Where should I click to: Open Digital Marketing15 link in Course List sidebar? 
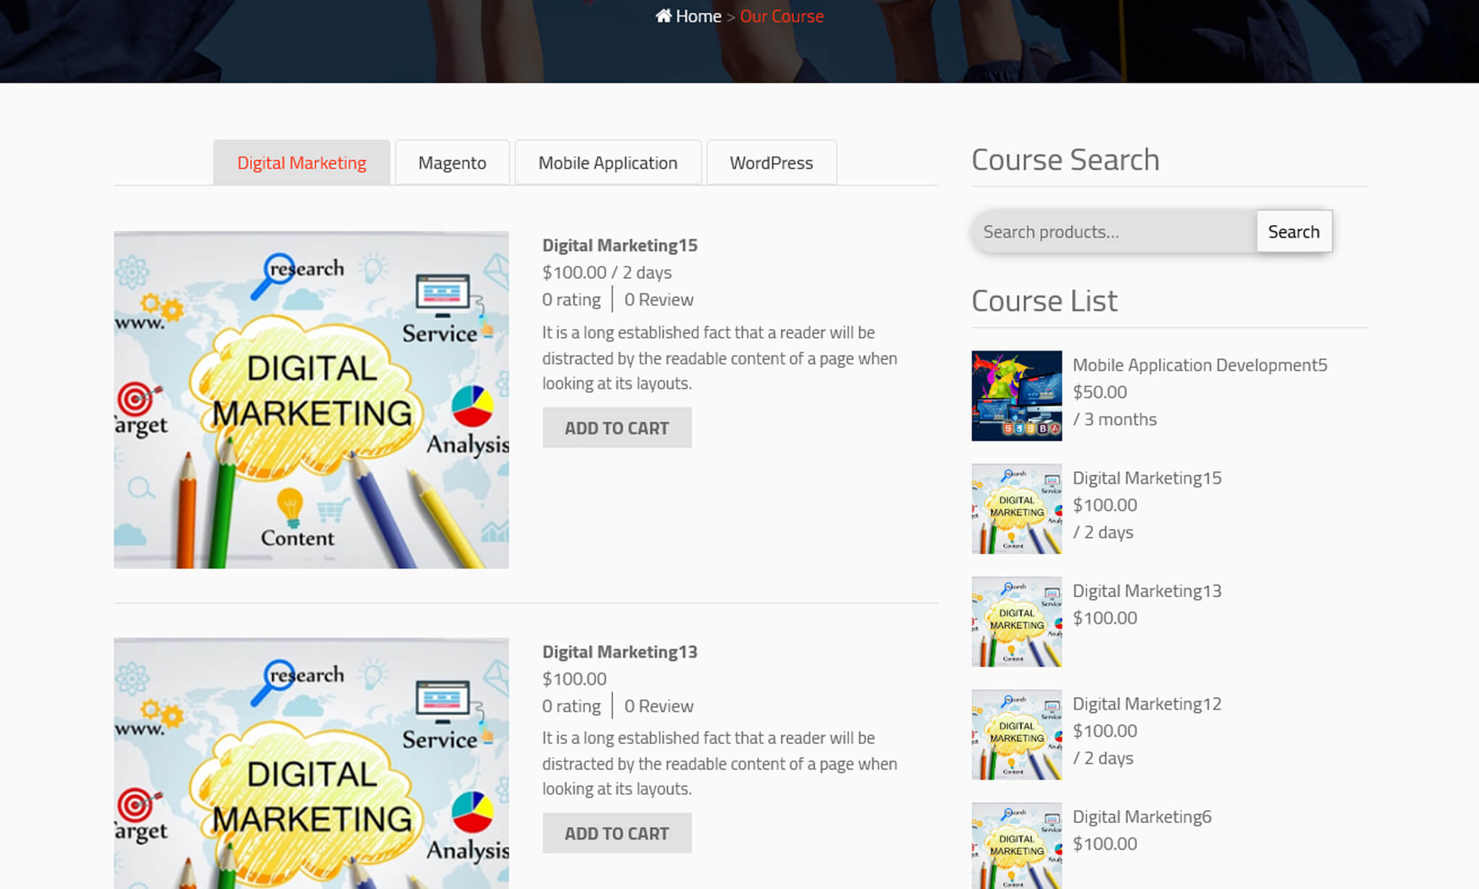click(x=1147, y=477)
